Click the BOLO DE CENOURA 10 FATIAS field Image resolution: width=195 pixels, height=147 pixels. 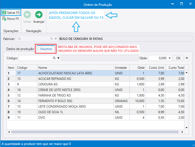pyautogui.click(x=126, y=39)
